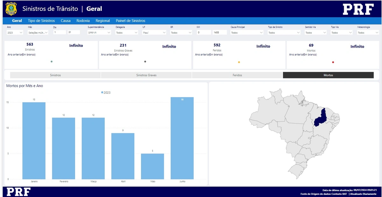Click the Dia start field showing 1
The width and height of the screenshot is (382, 197).
[x=60, y=32]
